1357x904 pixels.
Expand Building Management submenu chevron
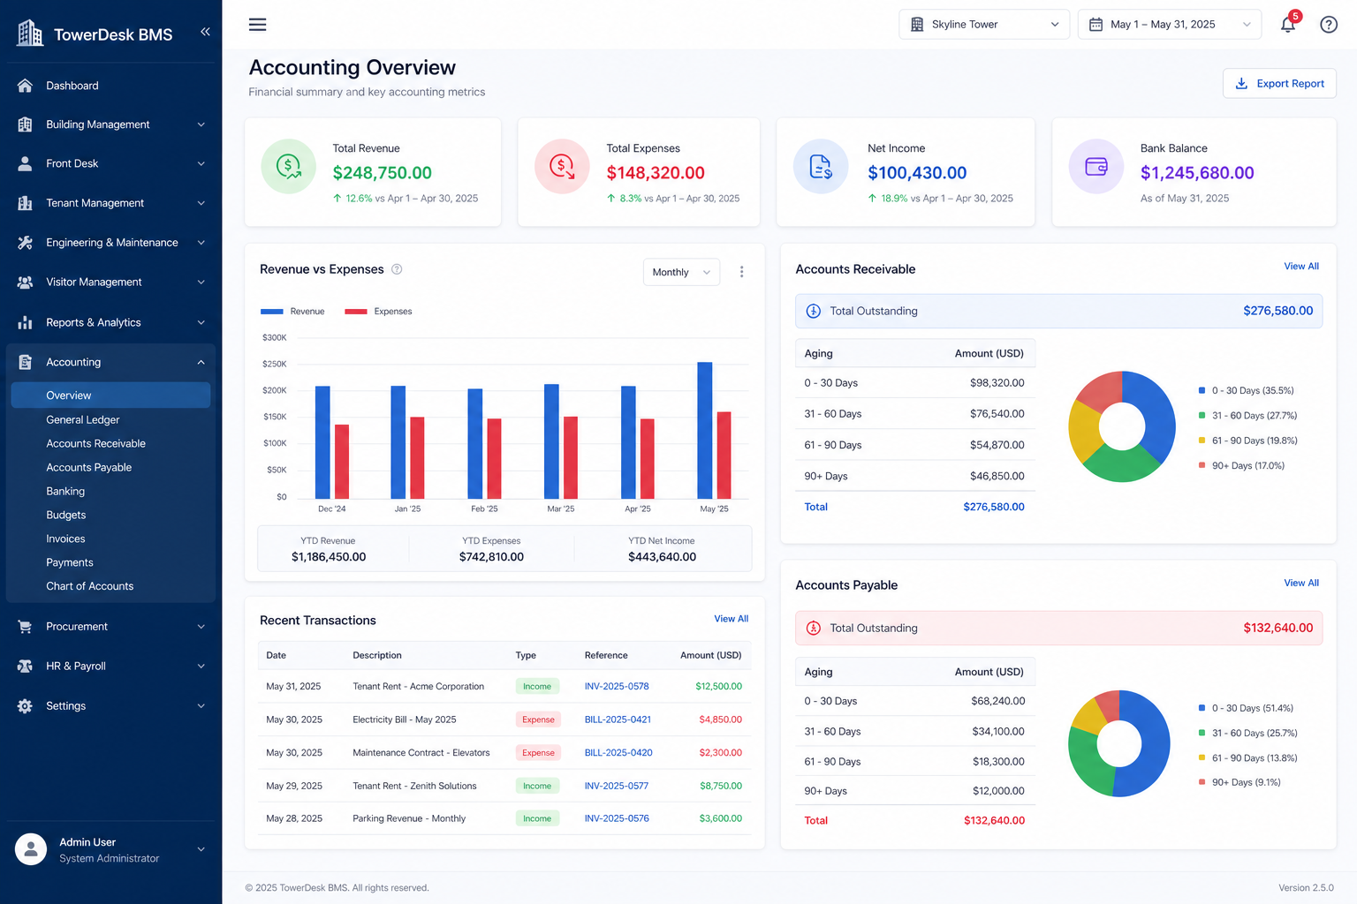pyautogui.click(x=201, y=124)
